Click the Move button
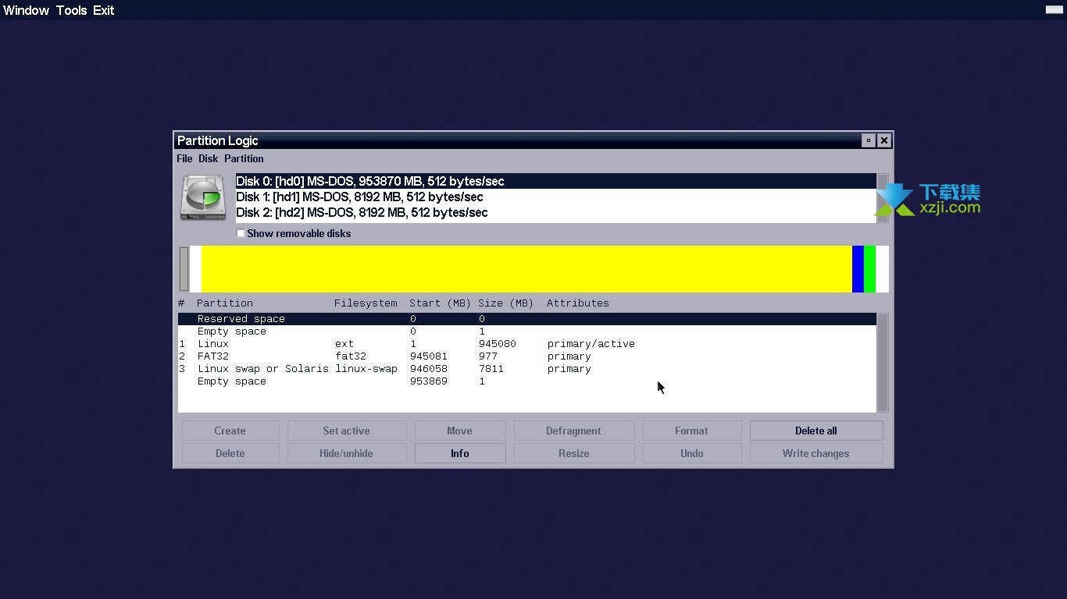The height and width of the screenshot is (599, 1067). point(460,431)
